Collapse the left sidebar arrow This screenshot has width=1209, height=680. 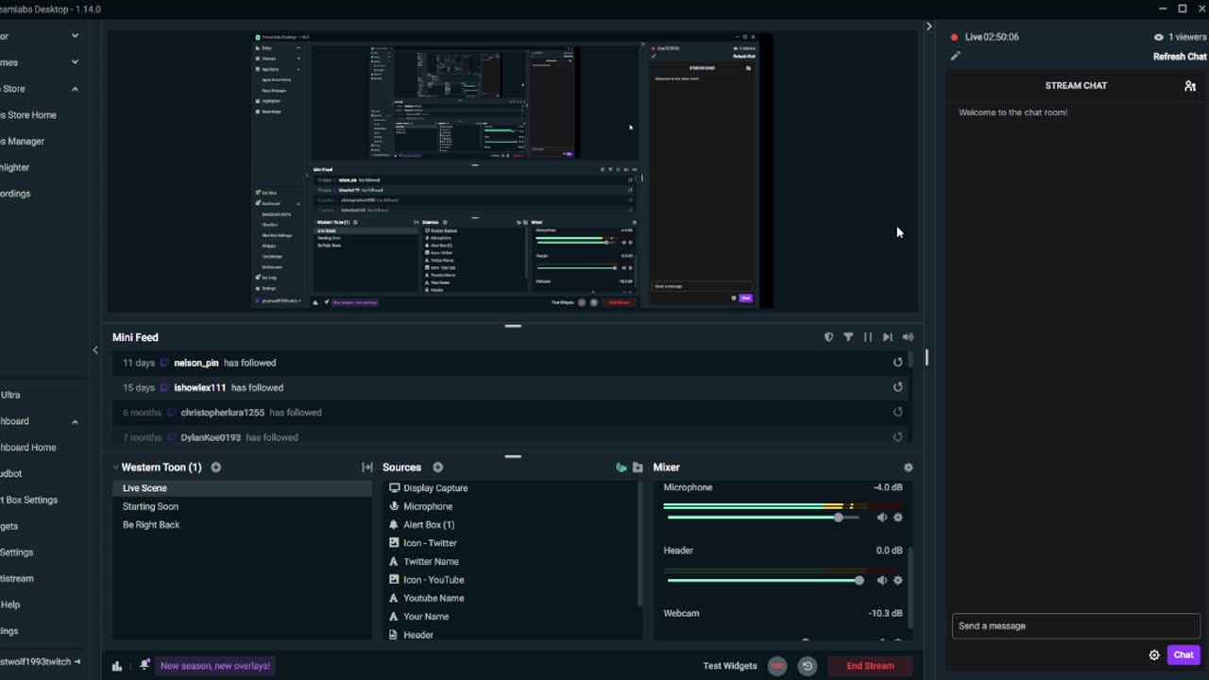point(95,350)
